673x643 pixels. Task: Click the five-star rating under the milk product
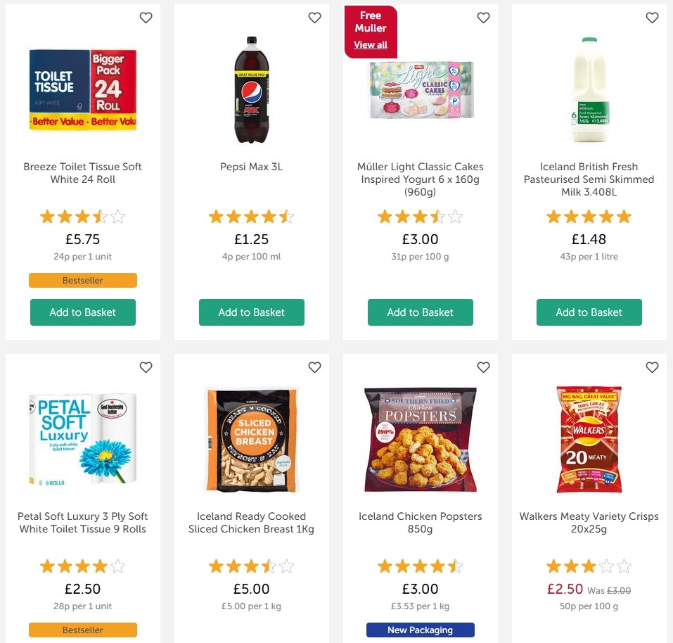pyautogui.click(x=589, y=217)
